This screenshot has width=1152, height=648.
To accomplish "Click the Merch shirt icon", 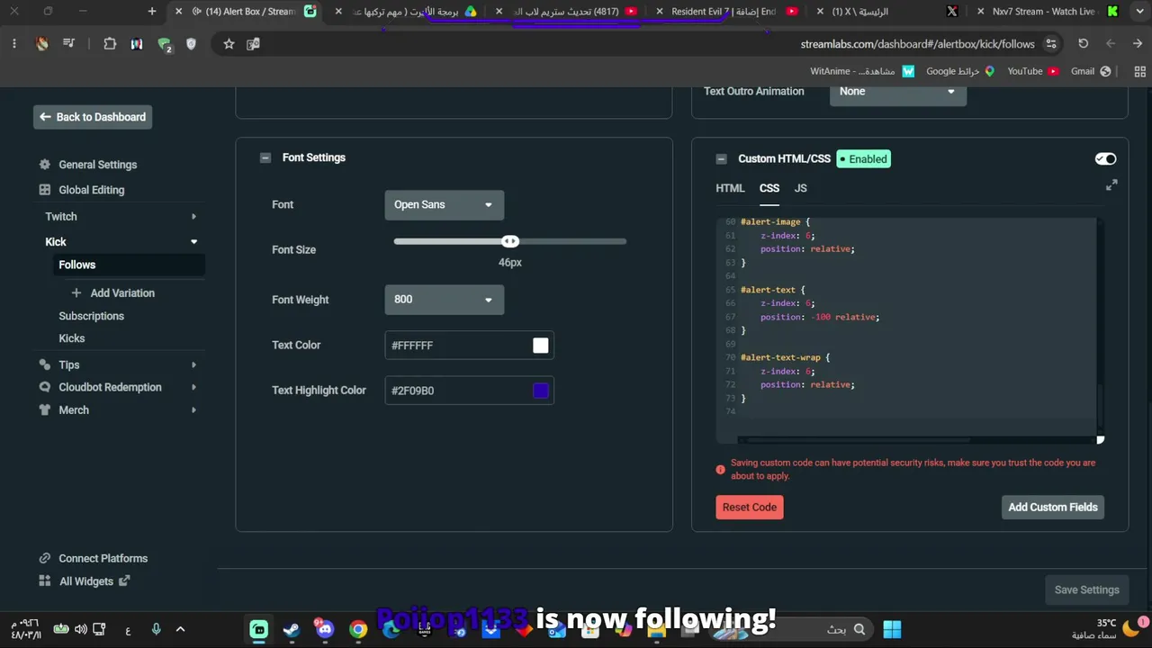I will [x=45, y=409].
